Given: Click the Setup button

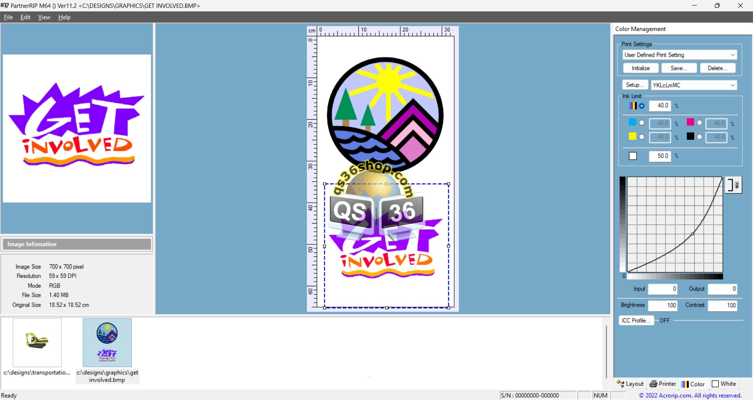Looking at the screenshot, I should pyautogui.click(x=635, y=85).
